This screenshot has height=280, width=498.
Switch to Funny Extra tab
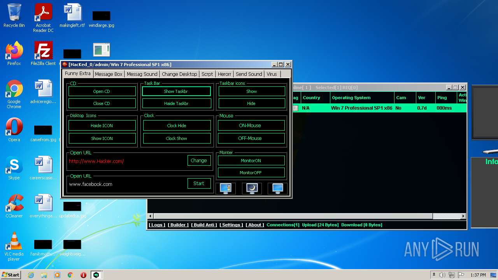(x=77, y=73)
